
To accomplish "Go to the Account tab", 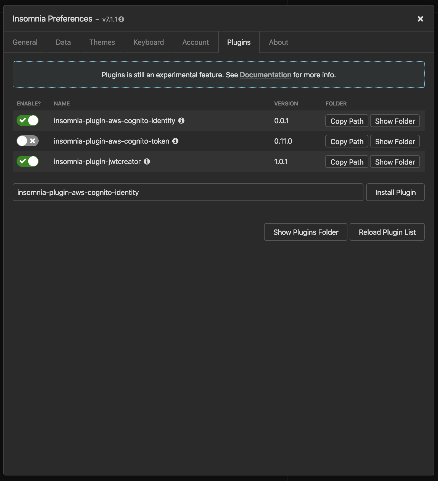I will (x=196, y=42).
